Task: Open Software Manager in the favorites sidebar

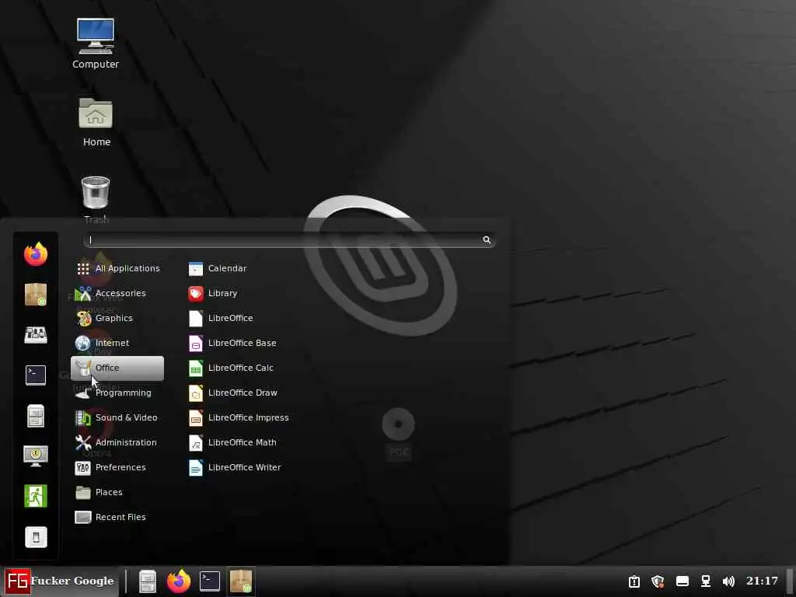Action: [36, 295]
